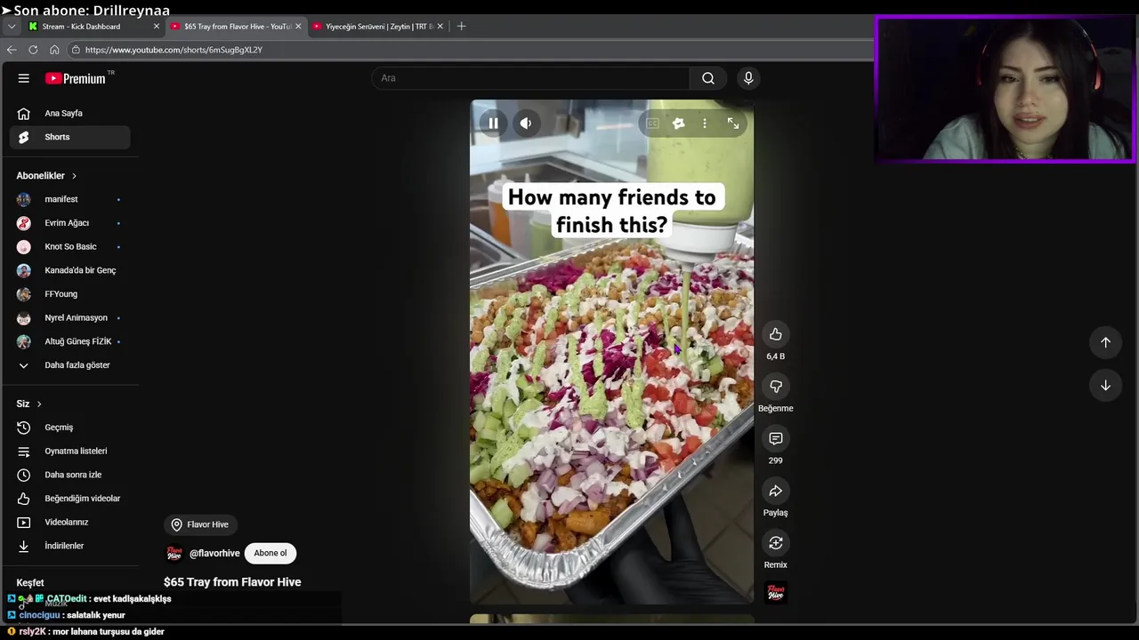This screenshot has width=1139, height=640.
Task: Remix this Short
Action: click(776, 543)
